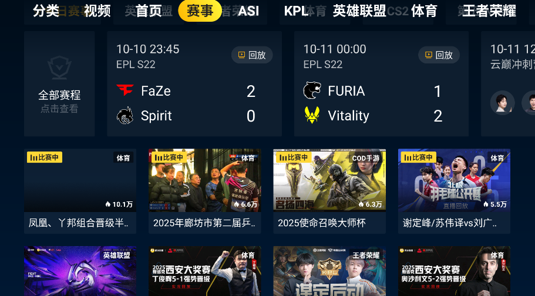Click the FURIA panther logo

pyautogui.click(x=312, y=90)
